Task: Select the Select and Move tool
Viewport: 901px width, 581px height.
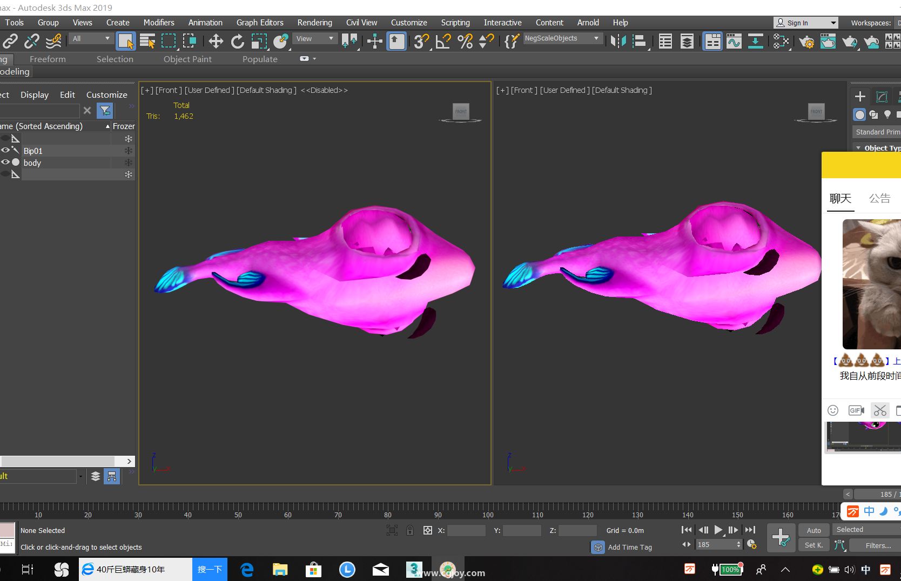Action: pyautogui.click(x=216, y=41)
